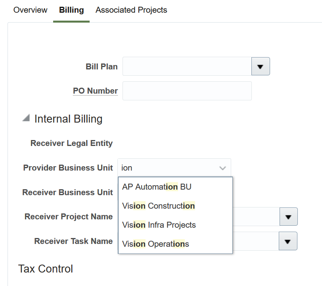
Task: Collapse the Internal Billing section triangle
Action: [x=26, y=118]
